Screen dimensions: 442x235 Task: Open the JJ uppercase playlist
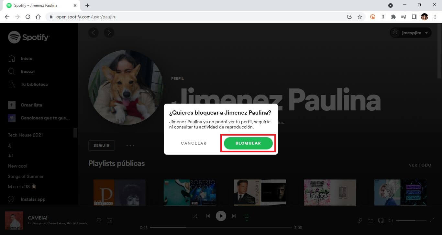pos(10,156)
